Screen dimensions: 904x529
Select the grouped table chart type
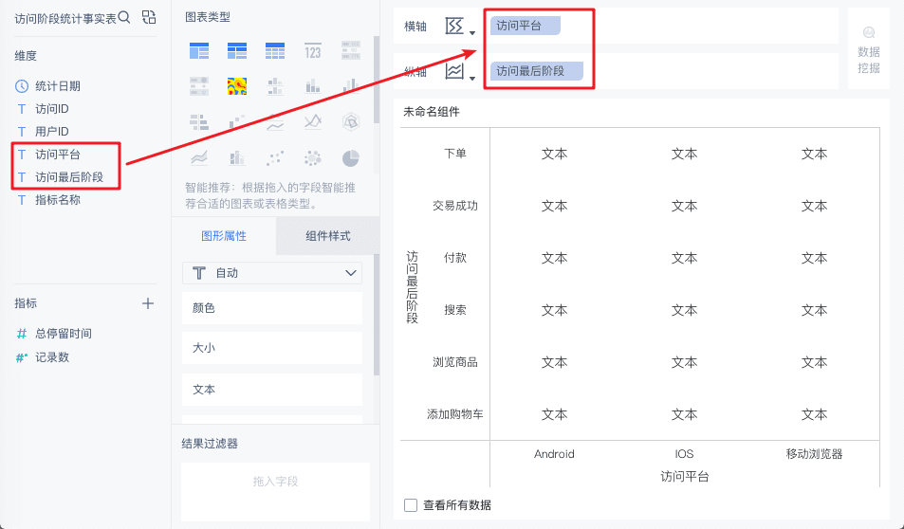(199, 50)
